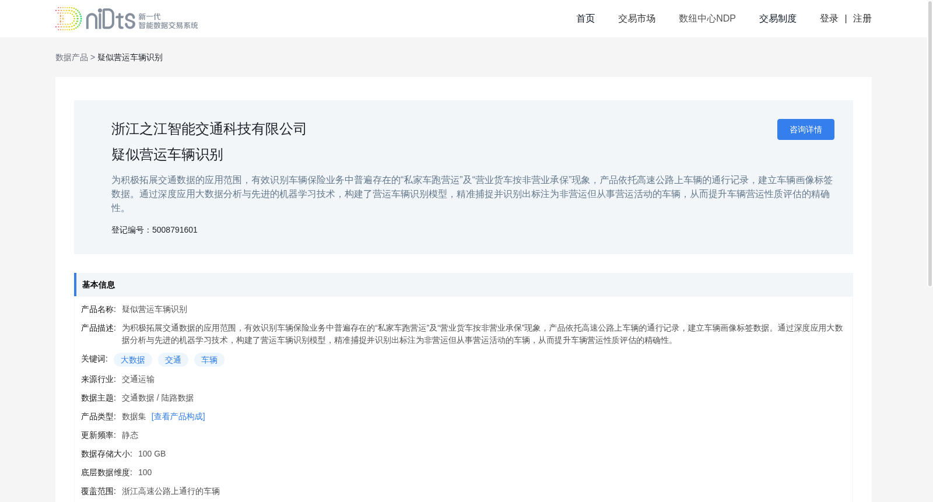
Task: Click company name 浙江之江智能交通科技有限公司
Action: tap(209, 129)
